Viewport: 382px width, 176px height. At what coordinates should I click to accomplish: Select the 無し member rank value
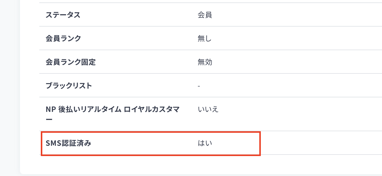click(205, 38)
